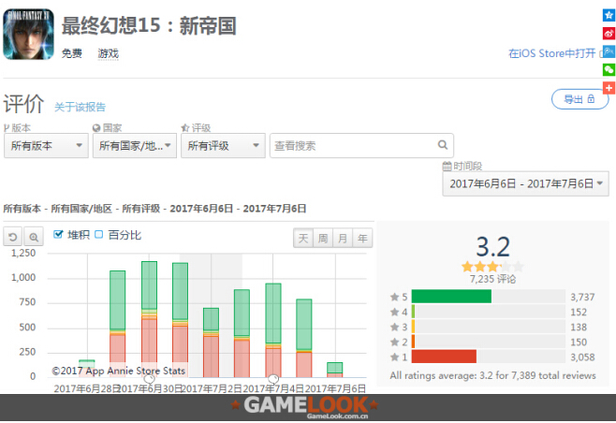Toggle the 堆积 stacked checkbox
The height and width of the screenshot is (423, 616).
58,235
